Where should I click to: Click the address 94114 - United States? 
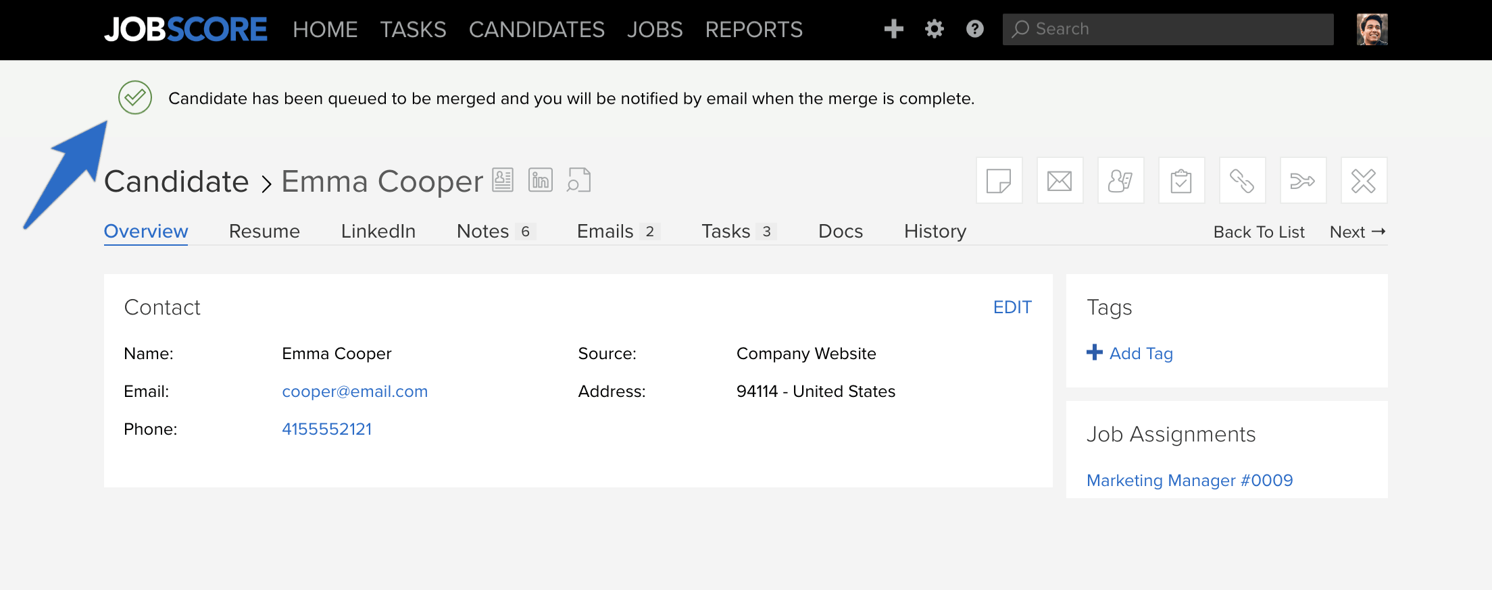[816, 392]
